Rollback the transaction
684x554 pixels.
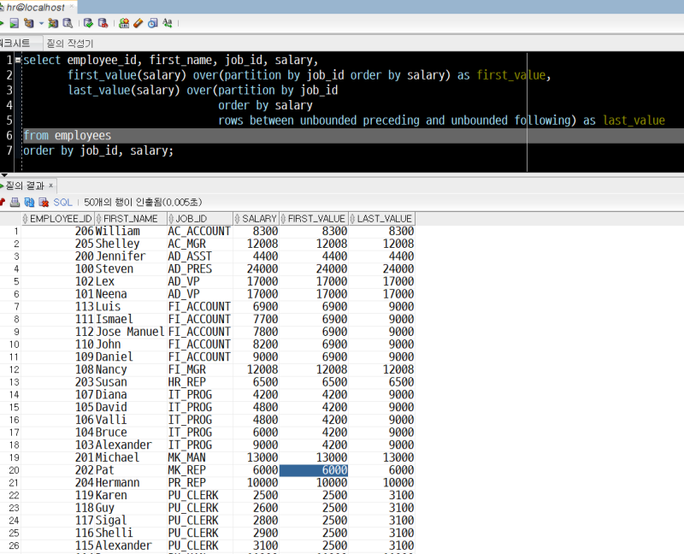tap(103, 25)
